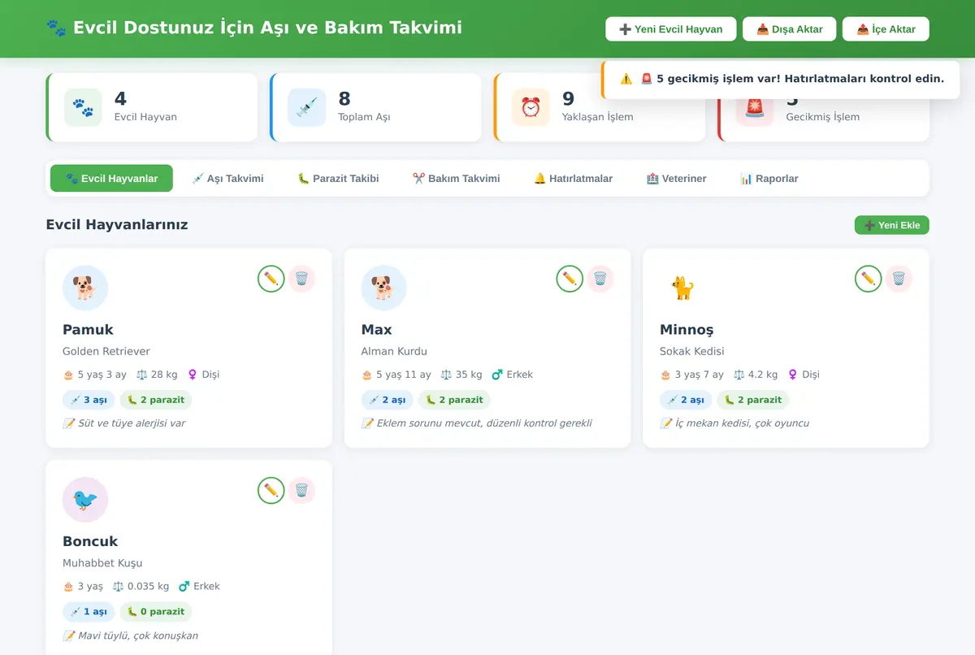
Task: Select the Evcil Hayvanlar tab
Action: 111,179
